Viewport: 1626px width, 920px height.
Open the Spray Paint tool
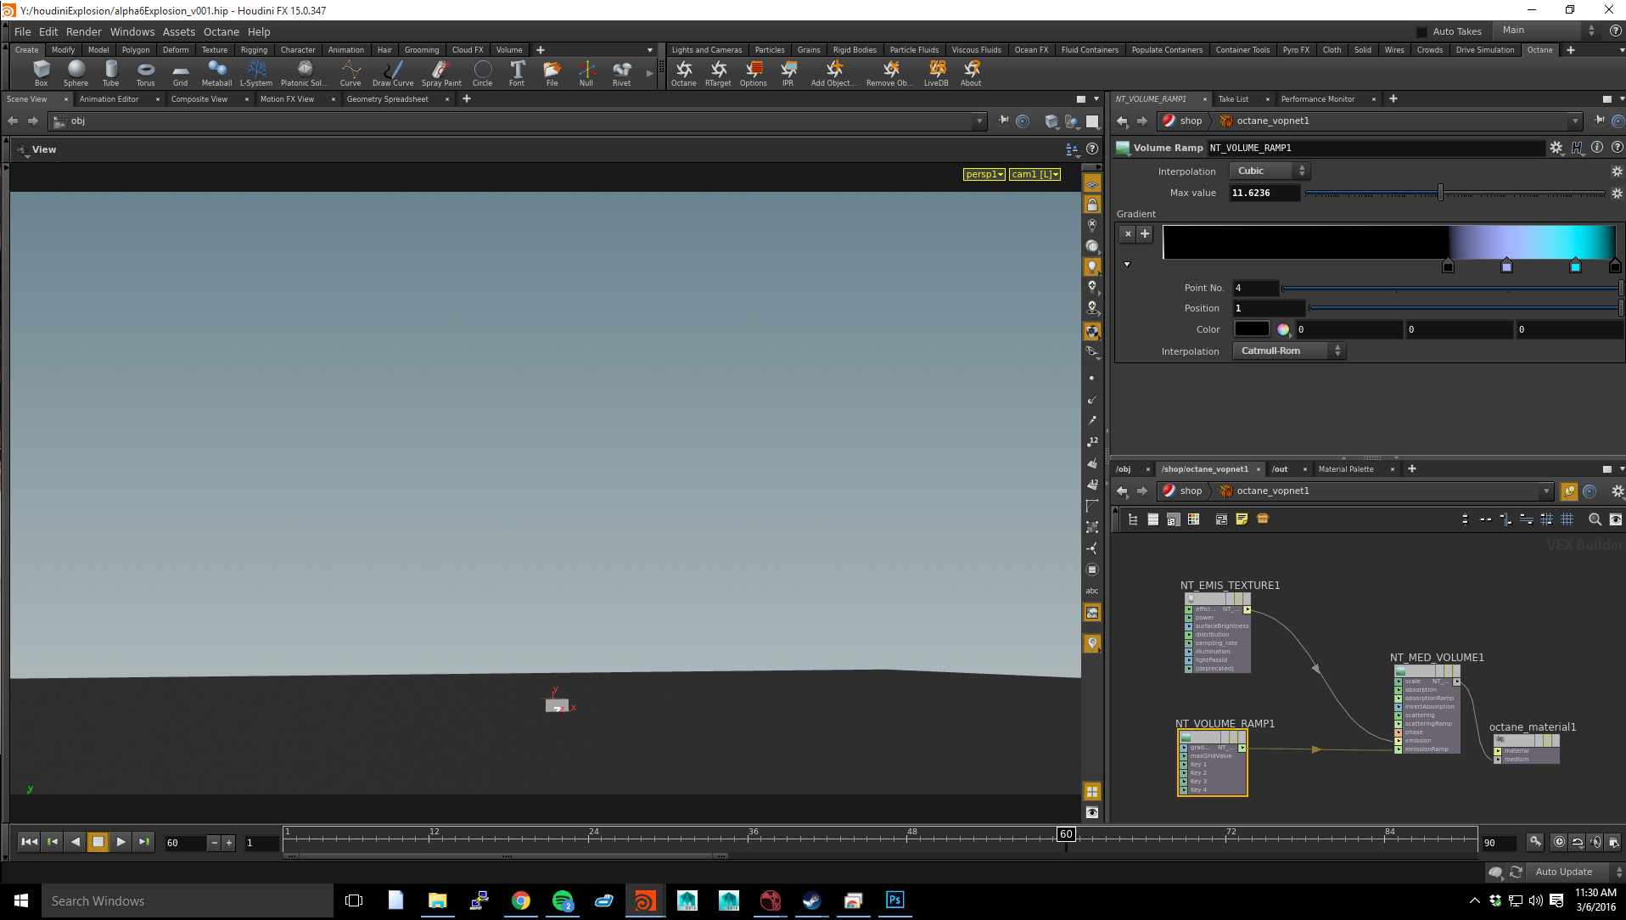441,73
